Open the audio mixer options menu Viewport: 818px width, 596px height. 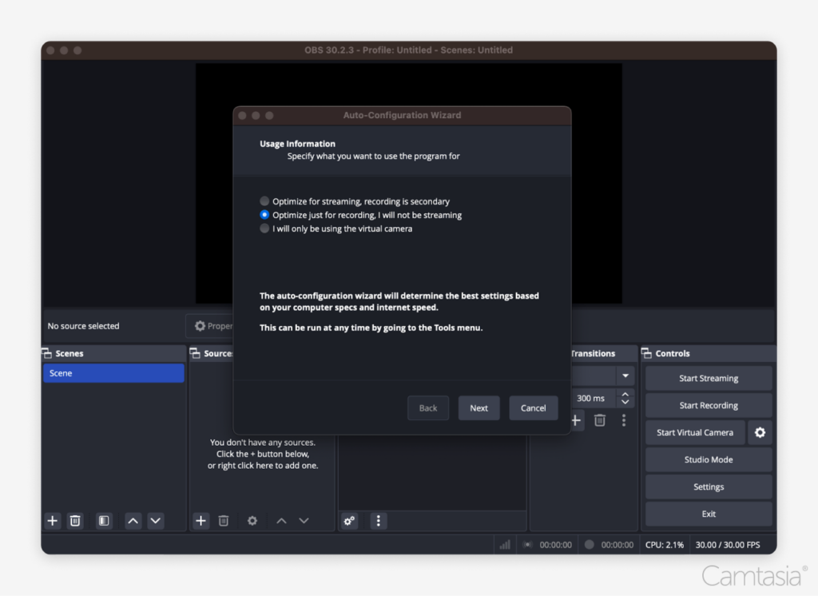tap(377, 521)
